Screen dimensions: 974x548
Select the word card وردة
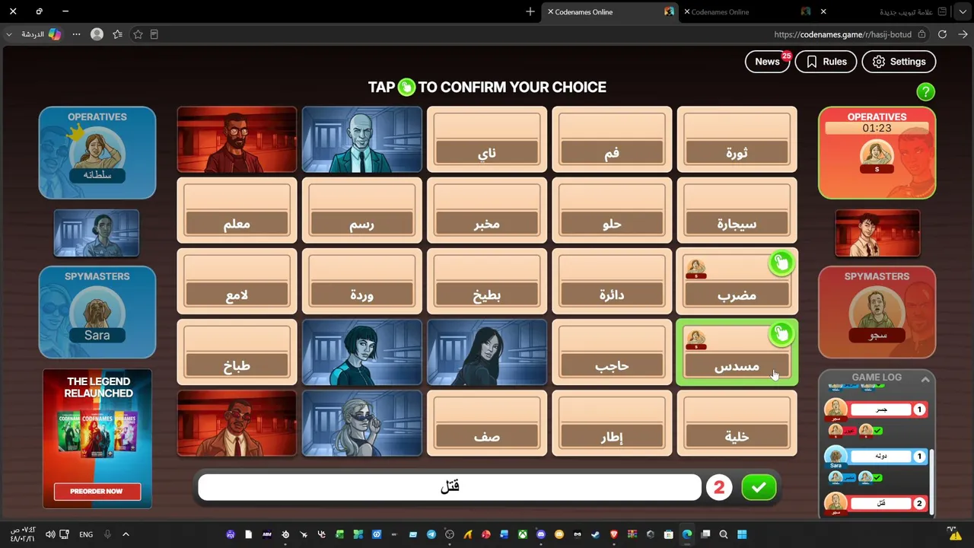pyautogui.click(x=361, y=282)
